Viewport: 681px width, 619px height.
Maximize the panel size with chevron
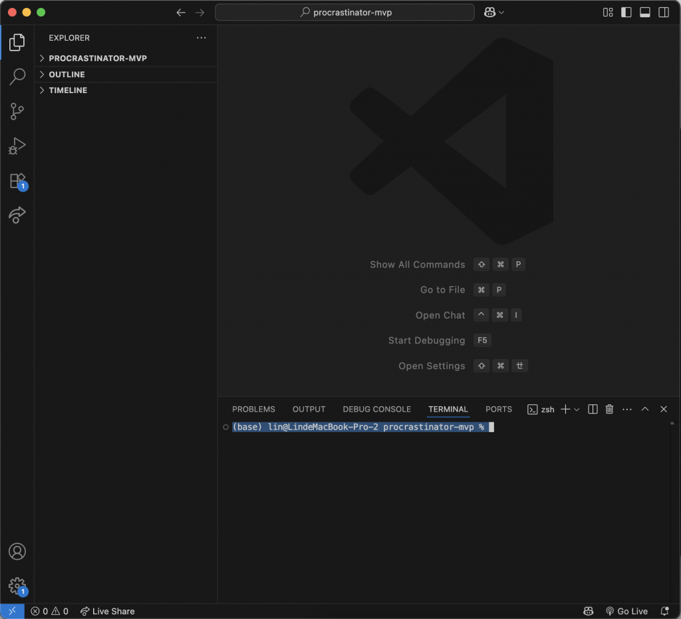pos(645,409)
